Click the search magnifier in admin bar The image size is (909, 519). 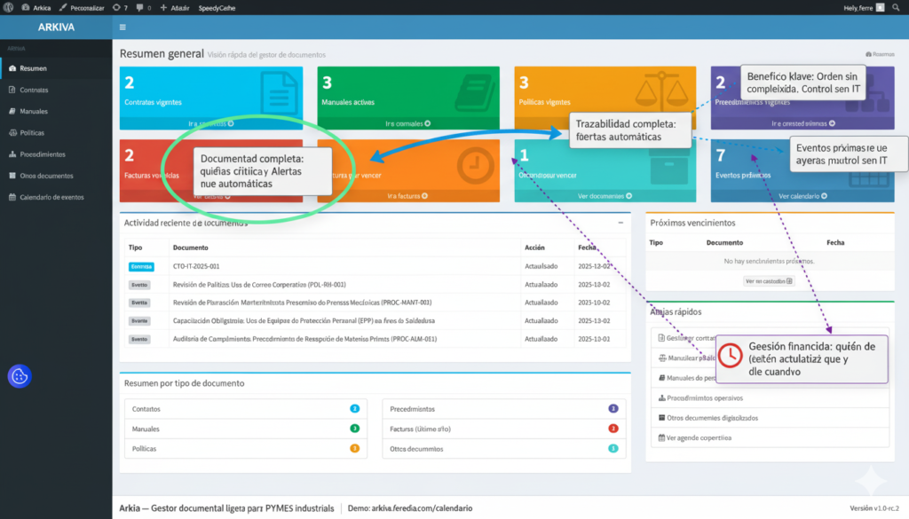[897, 7]
